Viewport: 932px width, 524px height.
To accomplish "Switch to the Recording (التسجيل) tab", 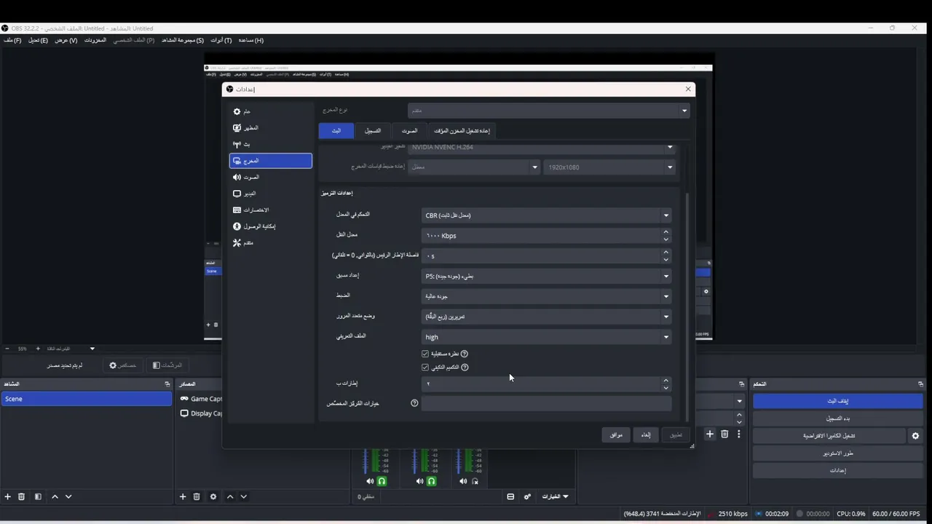I will pos(373,131).
